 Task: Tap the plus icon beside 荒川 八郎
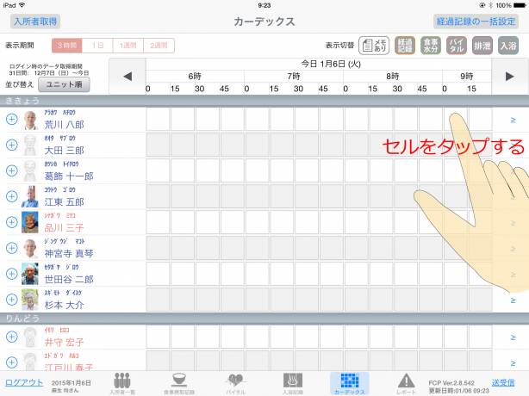[x=11, y=120]
